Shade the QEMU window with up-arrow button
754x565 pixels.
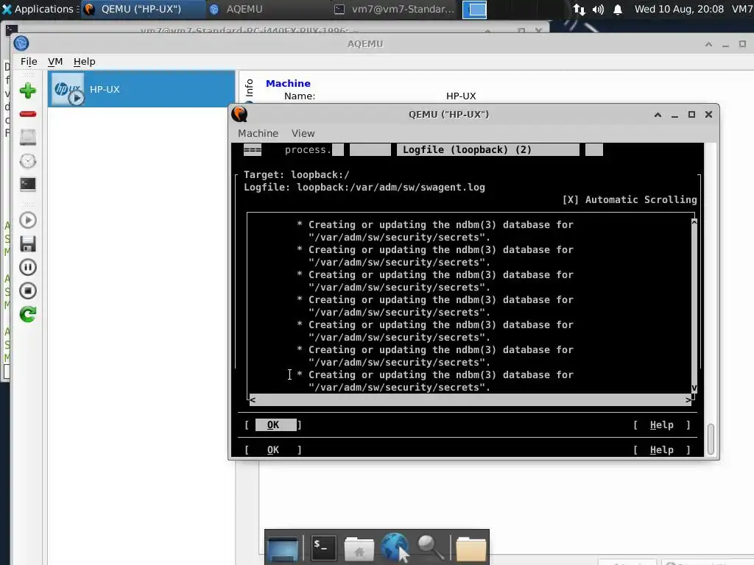pos(658,114)
